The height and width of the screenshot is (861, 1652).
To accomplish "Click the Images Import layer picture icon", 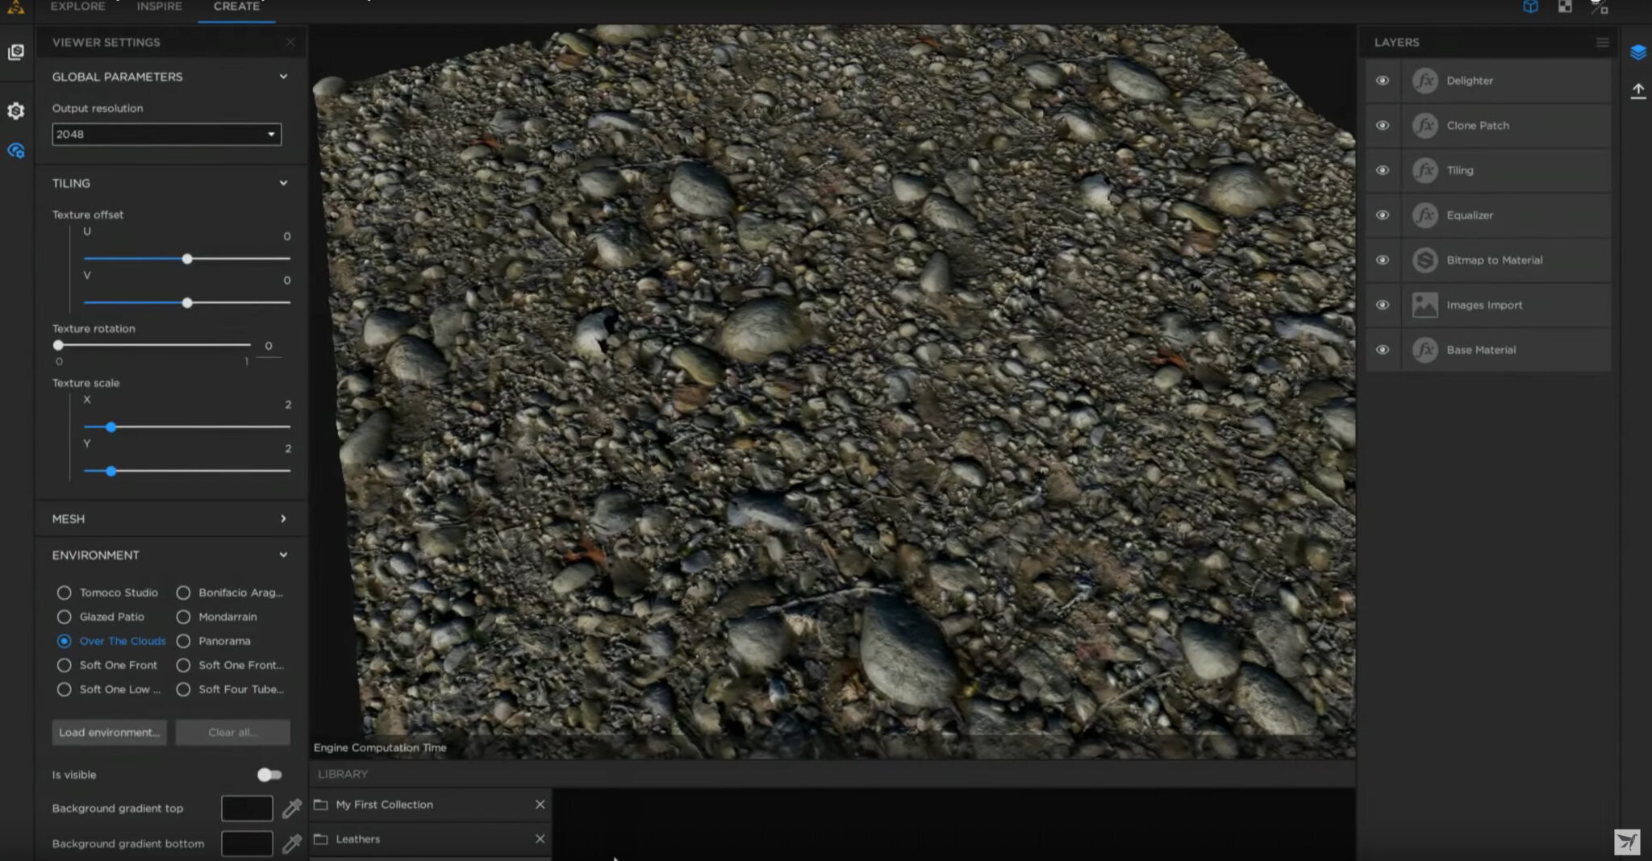I will [x=1425, y=305].
